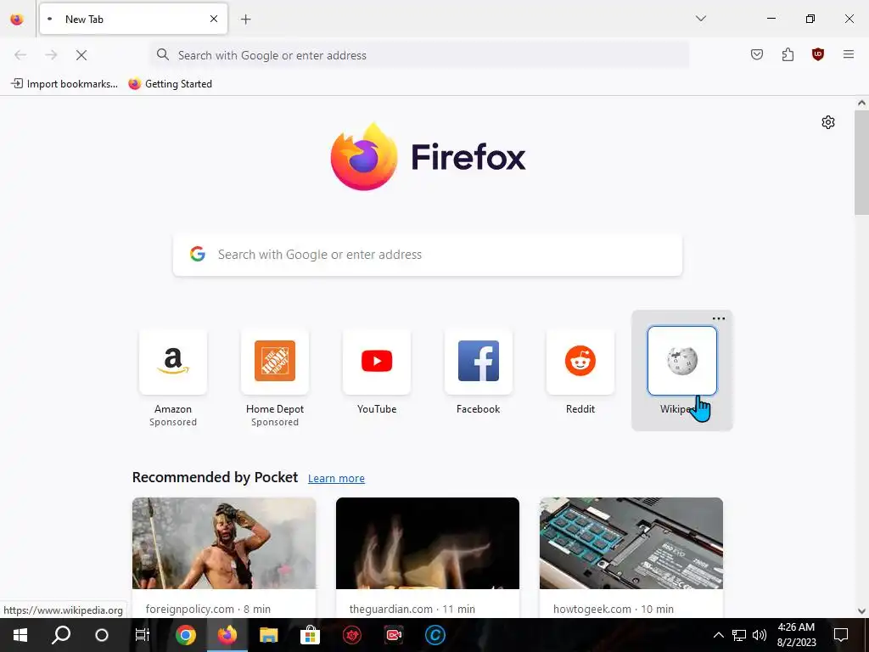Open the Windows Start menu

(x=20, y=635)
